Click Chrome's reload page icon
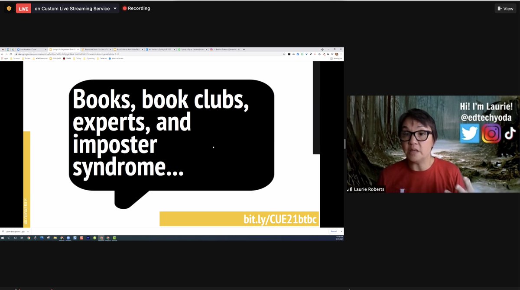The image size is (520, 290). [x=11, y=54]
